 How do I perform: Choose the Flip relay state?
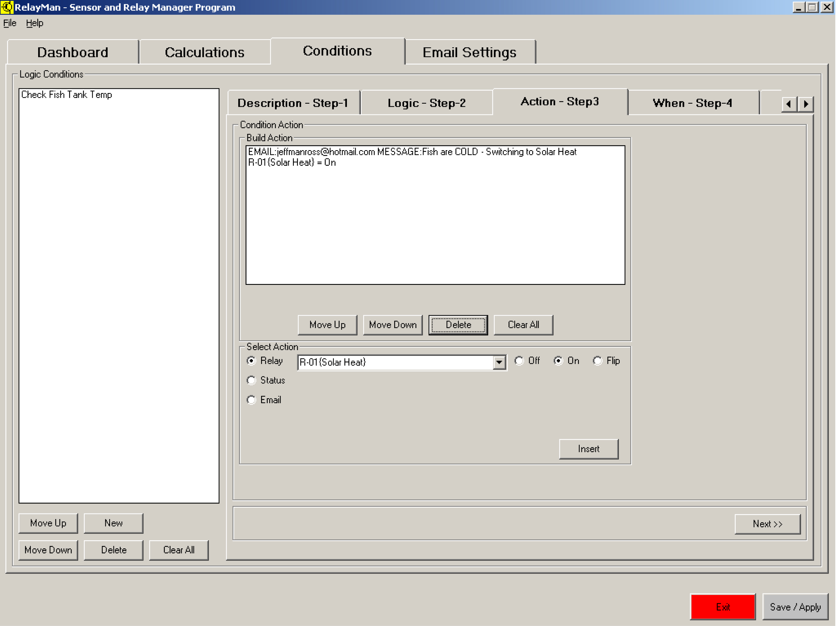(597, 361)
